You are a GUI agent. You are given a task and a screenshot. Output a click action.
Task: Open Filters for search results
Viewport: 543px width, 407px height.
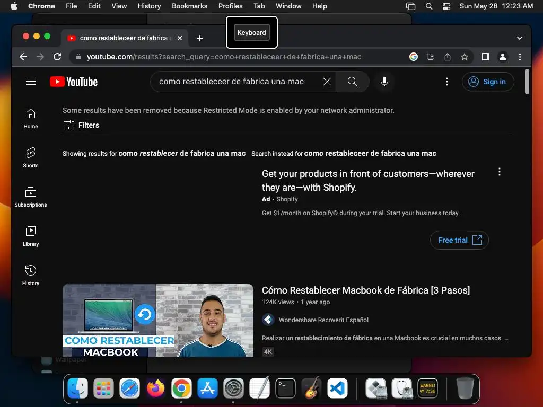[x=81, y=125]
